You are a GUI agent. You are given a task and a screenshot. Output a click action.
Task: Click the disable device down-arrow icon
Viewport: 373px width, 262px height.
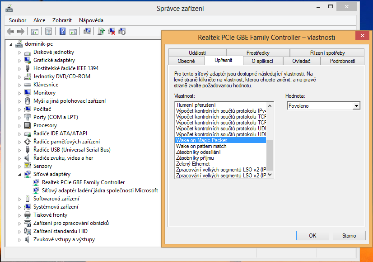pos(122,31)
